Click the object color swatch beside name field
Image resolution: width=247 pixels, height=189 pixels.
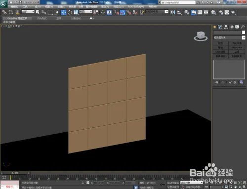(x=244, y=33)
